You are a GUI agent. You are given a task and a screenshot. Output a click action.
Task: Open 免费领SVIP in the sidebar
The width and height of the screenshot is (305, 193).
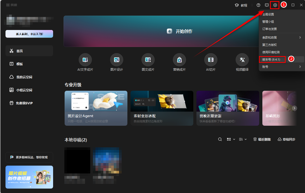pos(25,103)
